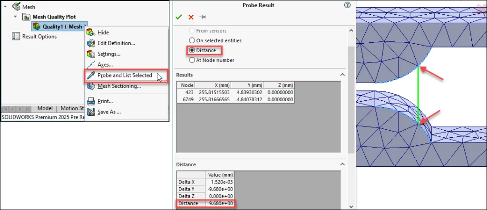The width and height of the screenshot is (487, 210).
Task: Choose Hide from the context menu
Action: (x=103, y=32)
